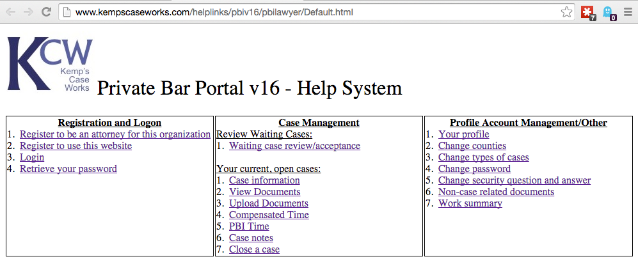Viewport: 638px width, 259px height.
Task: Open Retrieve your password link
Action: (68, 169)
